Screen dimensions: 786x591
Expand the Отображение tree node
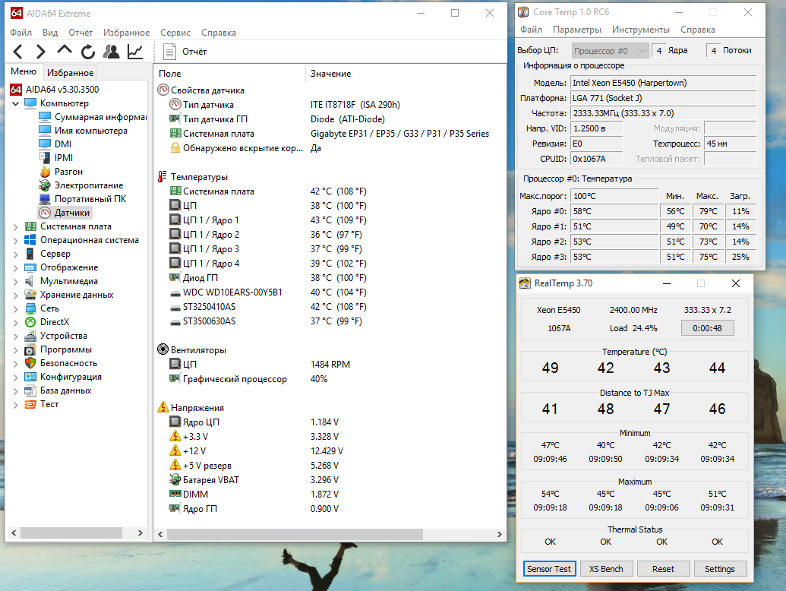tap(15, 267)
